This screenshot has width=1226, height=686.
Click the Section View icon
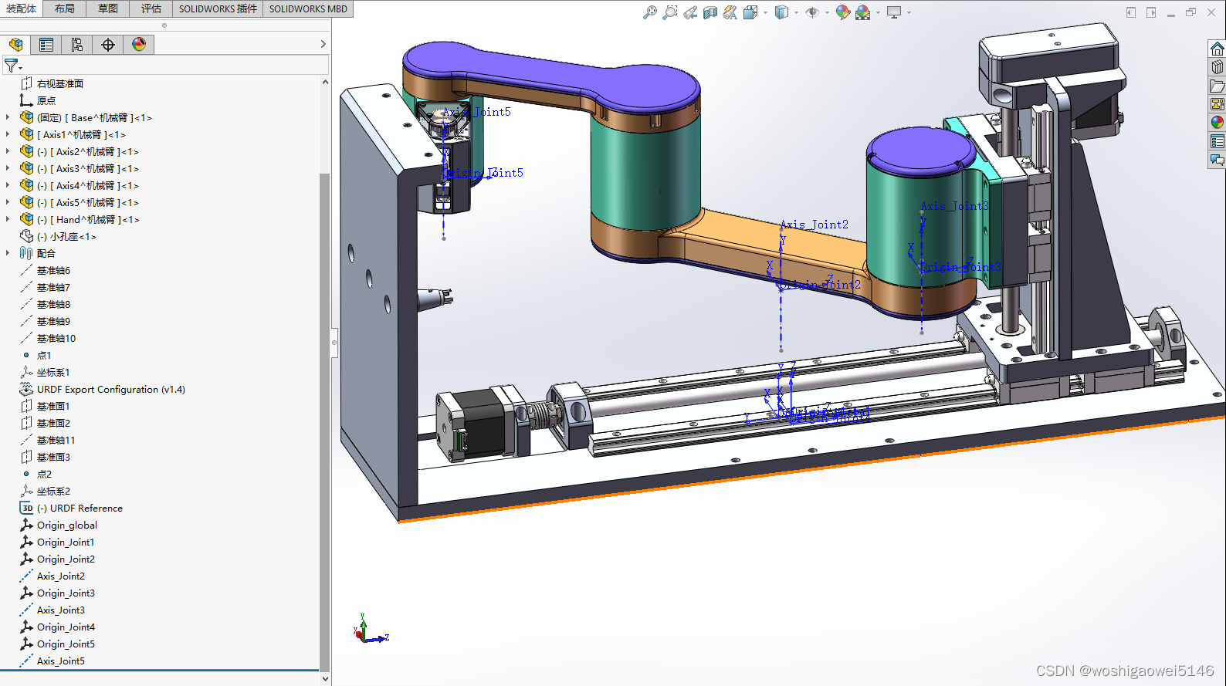click(710, 12)
